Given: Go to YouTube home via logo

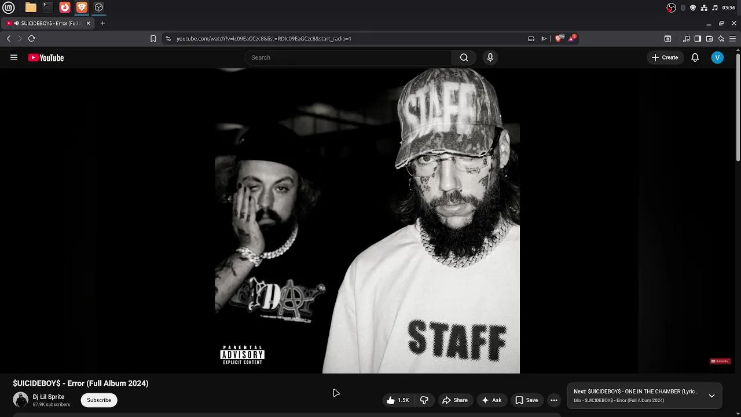Looking at the screenshot, I should click(x=46, y=57).
